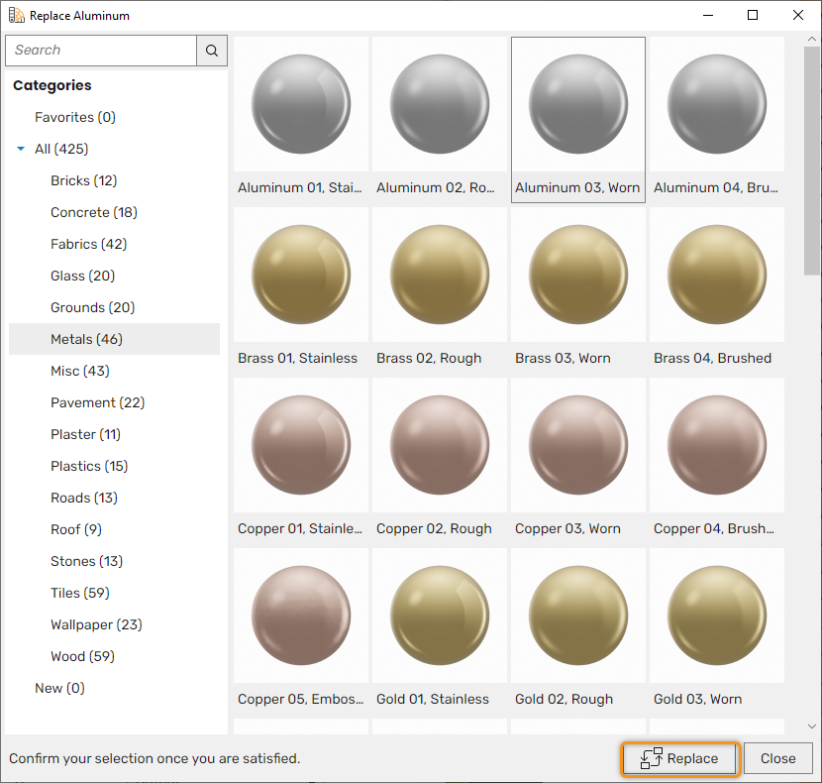This screenshot has width=822, height=783.
Task: Select the Metals (46) category
Action: pyautogui.click(x=114, y=339)
